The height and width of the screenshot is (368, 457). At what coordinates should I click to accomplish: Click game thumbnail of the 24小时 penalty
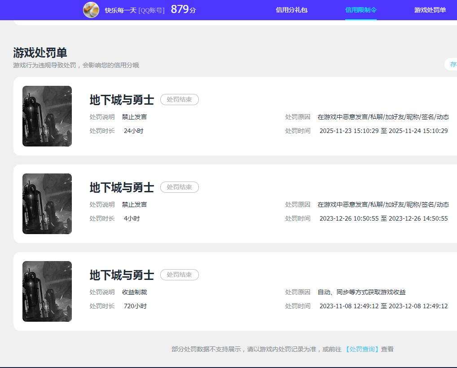pyautogui.click(x=47, y=116)
